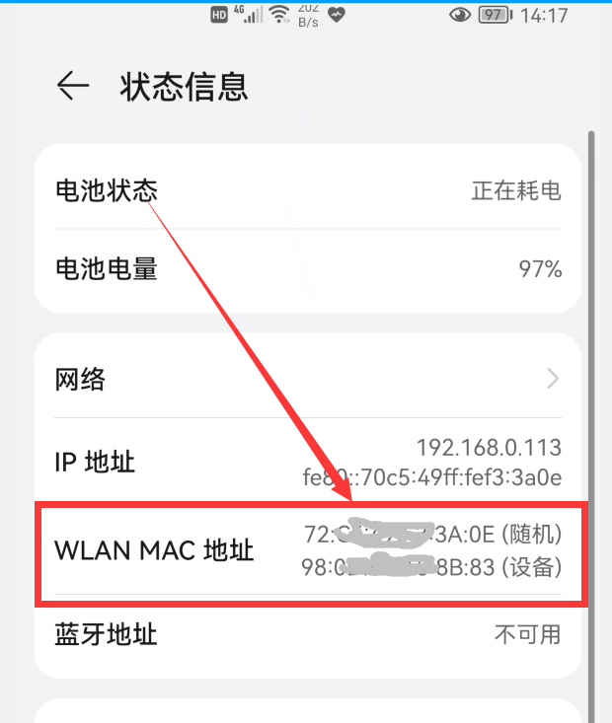Tap the device (设备) MAC address
This screenshot has height=723, width=612.
point(431,567)
